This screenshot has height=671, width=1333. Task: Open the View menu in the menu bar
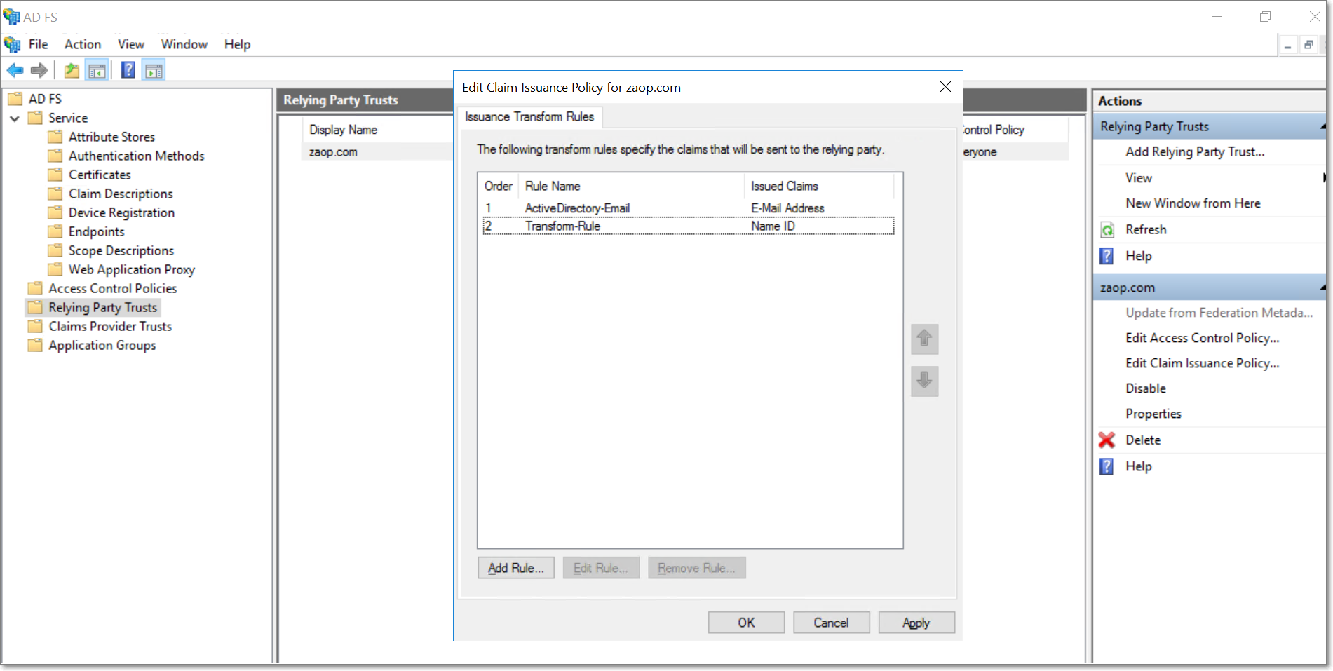coord(131,44)
